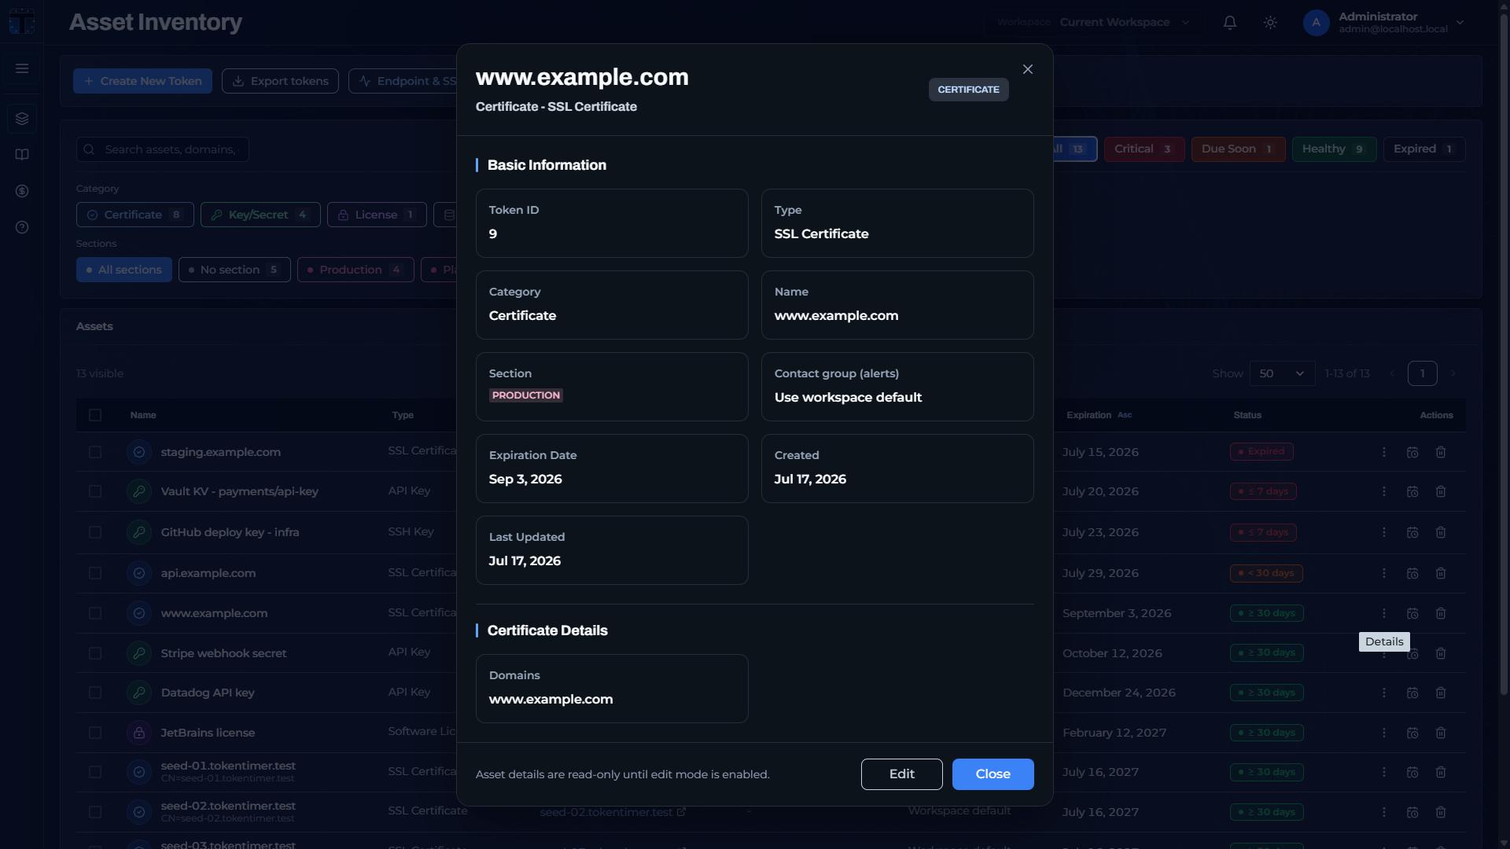Open the more-actions menu for staging.example.com row
Image resolution: width=1510 pixels, height=849 pixels.
click(x=1384, y=452)
